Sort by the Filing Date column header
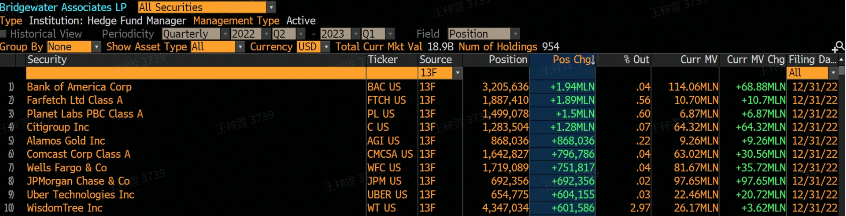 click(812, 60)
